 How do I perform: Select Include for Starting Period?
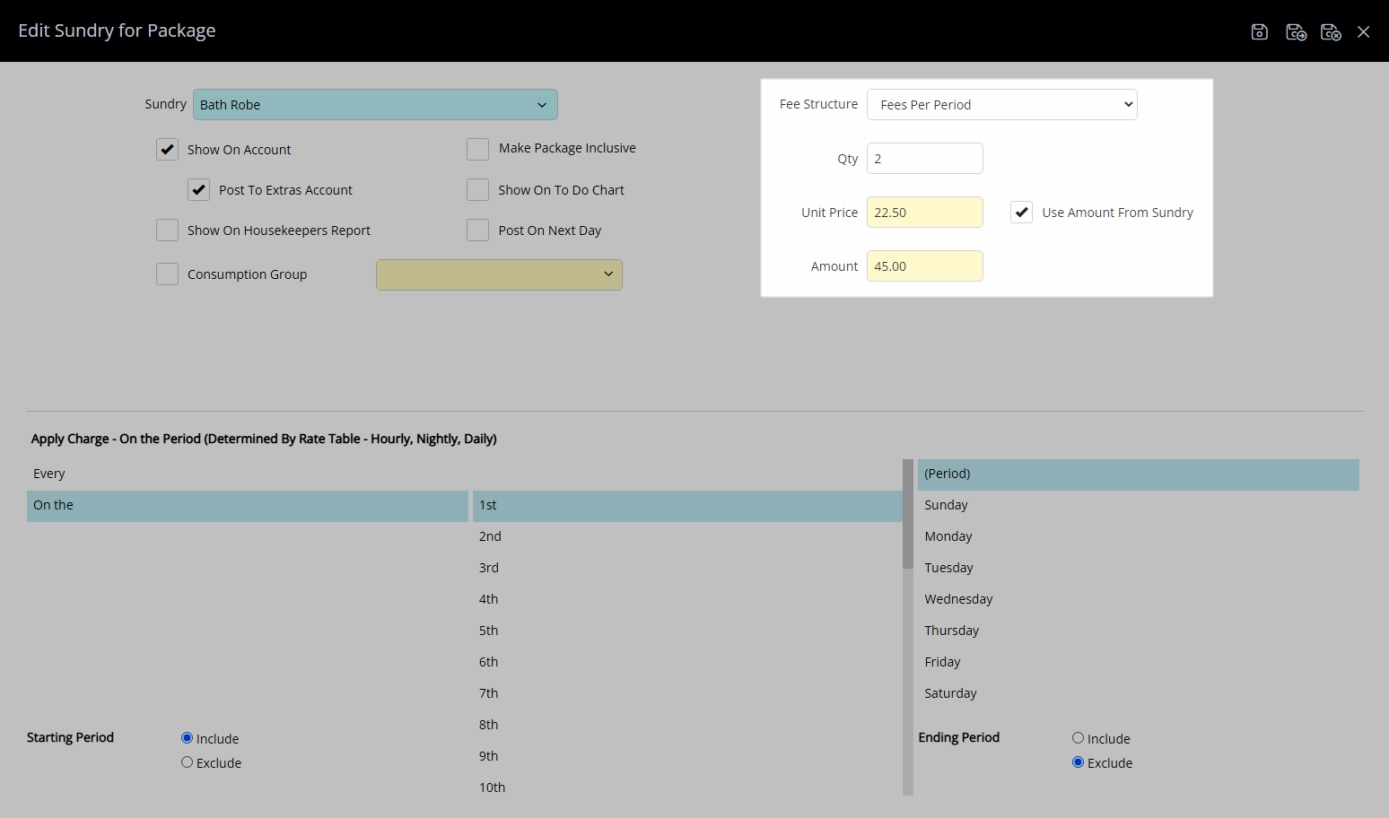187,738
